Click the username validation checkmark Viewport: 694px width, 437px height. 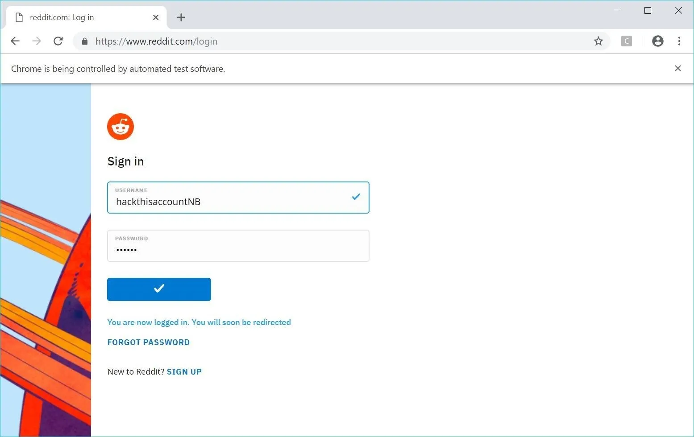point(356,197)
